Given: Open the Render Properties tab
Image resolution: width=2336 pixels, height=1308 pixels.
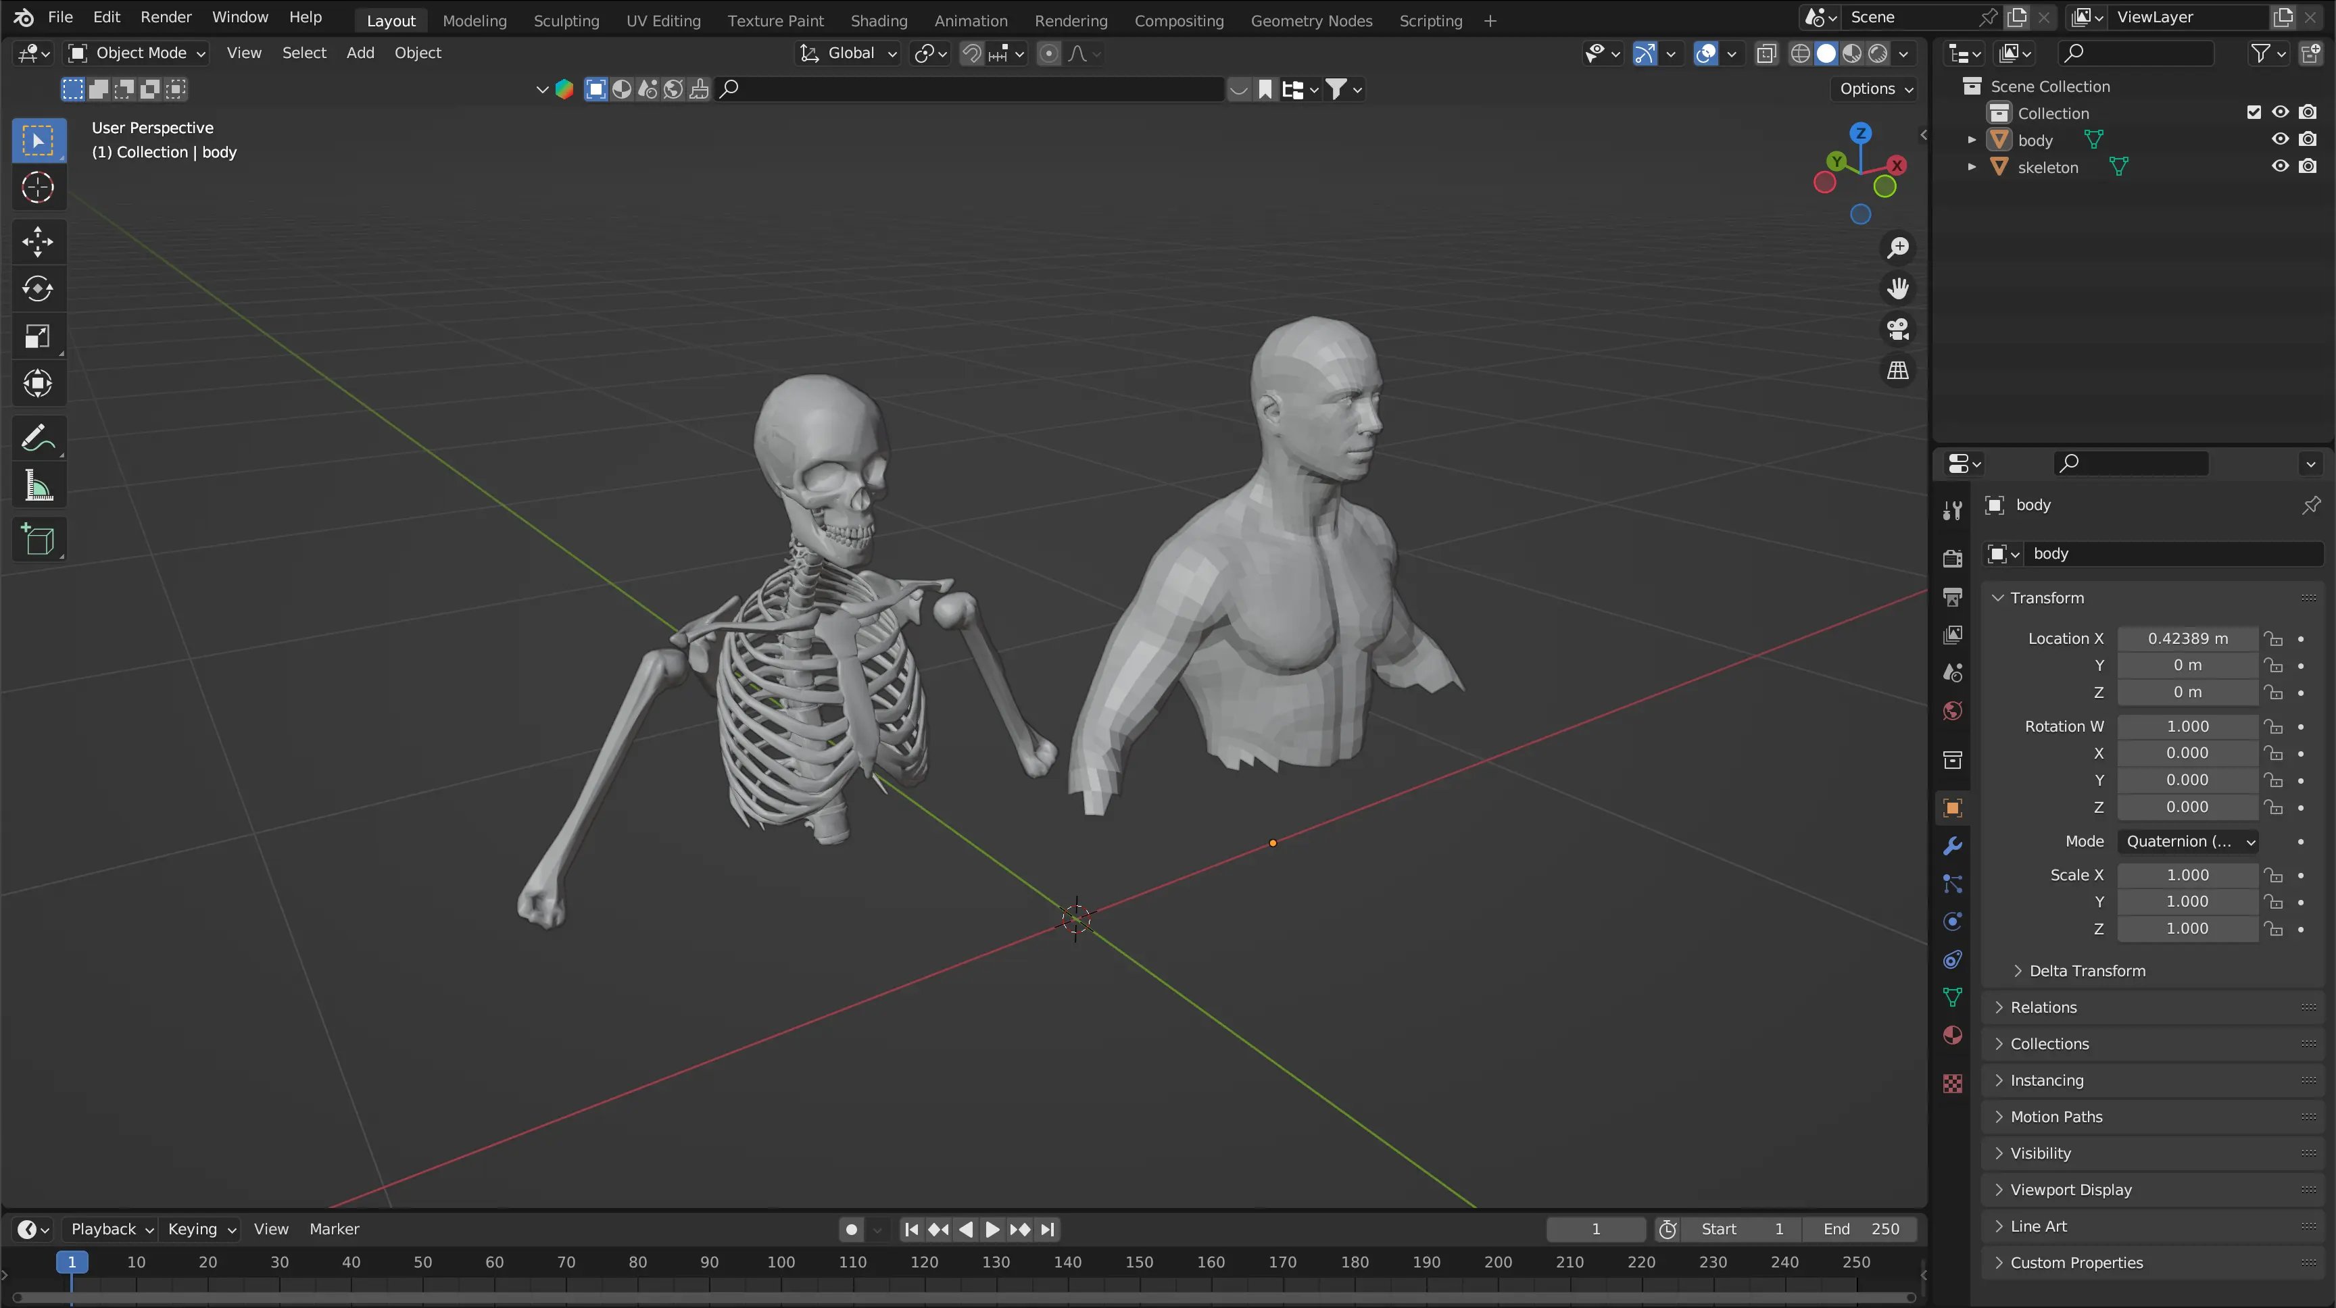Looking at the screenshot, I should click(x=1951, y=558).
